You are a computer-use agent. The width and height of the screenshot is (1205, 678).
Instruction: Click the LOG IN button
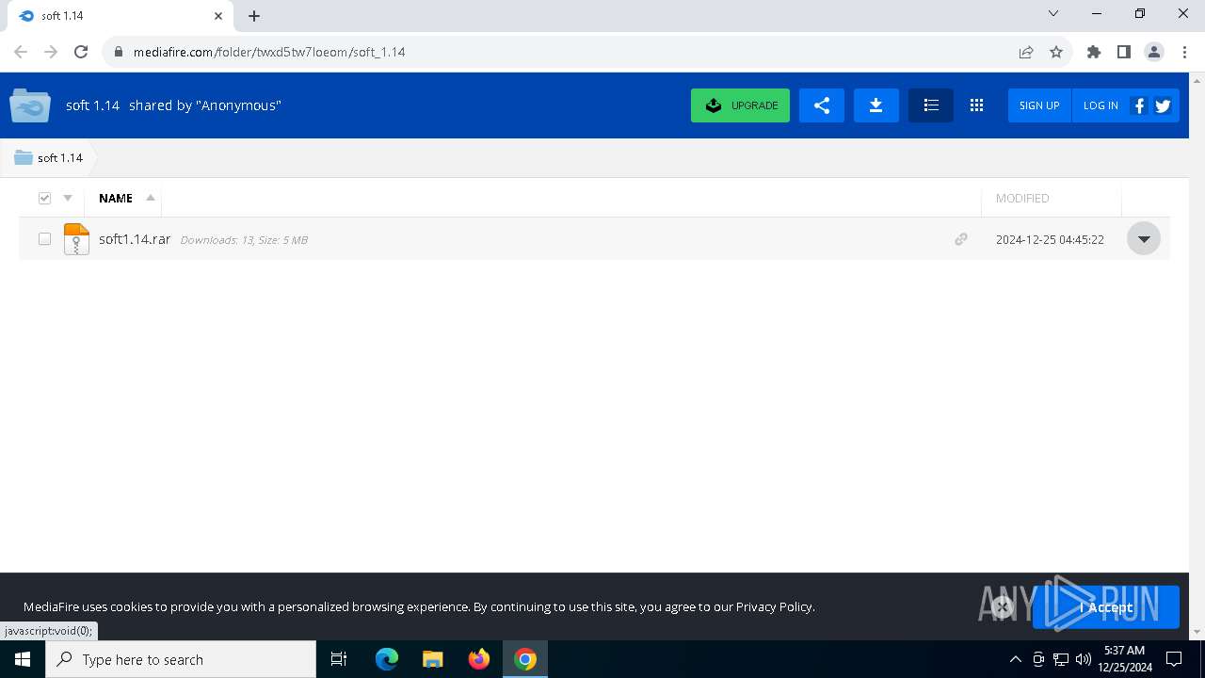click(1101, 105)
